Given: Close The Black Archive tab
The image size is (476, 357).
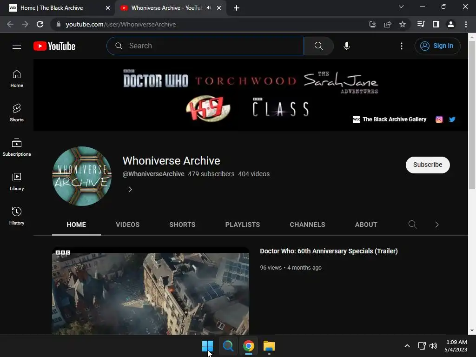Looking at the screenshot, I should [107, 8].
